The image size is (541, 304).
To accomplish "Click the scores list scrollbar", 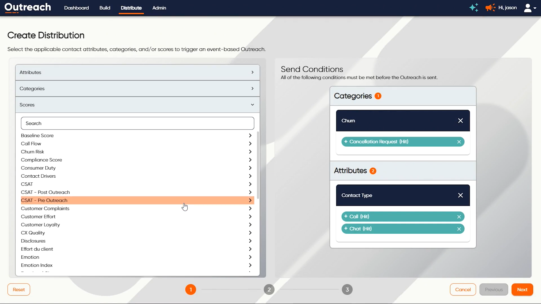I will click(258, 165).
